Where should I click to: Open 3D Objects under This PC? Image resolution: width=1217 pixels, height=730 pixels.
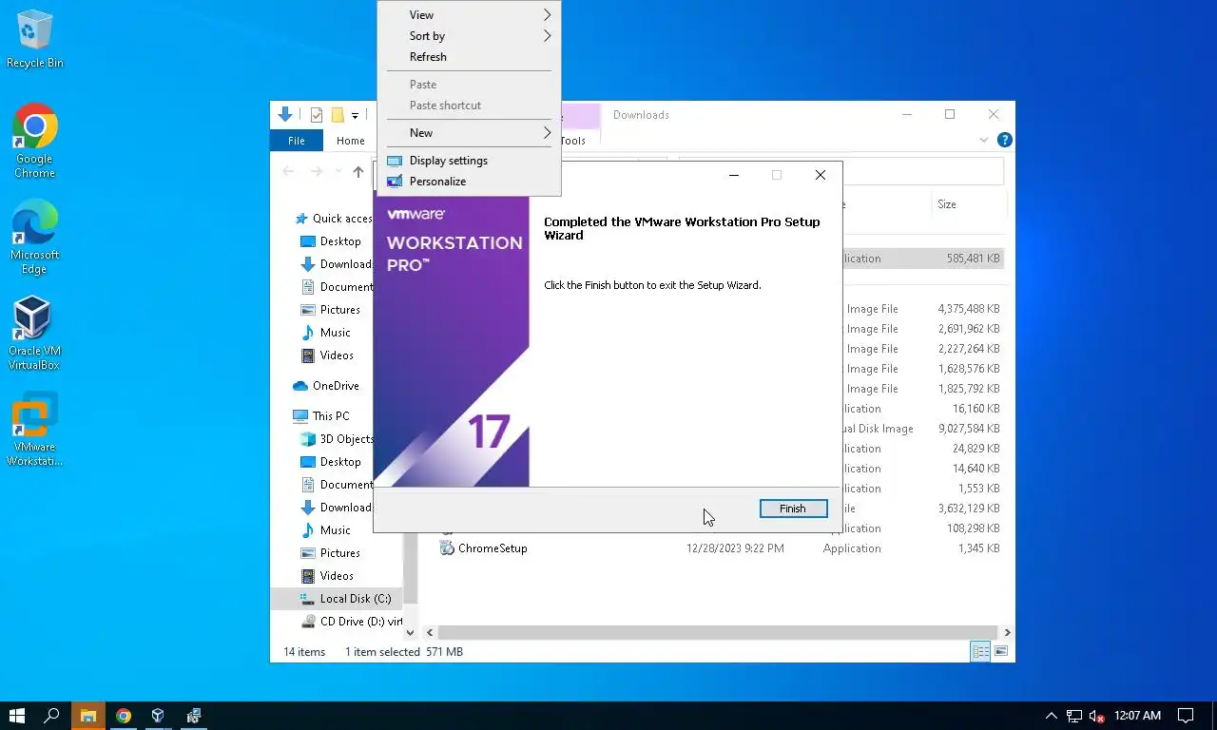(x=337, y=439)
